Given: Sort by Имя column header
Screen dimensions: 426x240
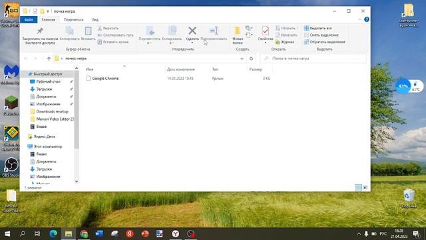Looking at the screenshot, I should click(x=89, y=69).
